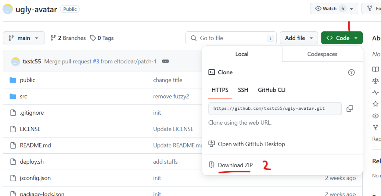
Task: Open the 2 Branches link
Action: (x=68, y=38)
